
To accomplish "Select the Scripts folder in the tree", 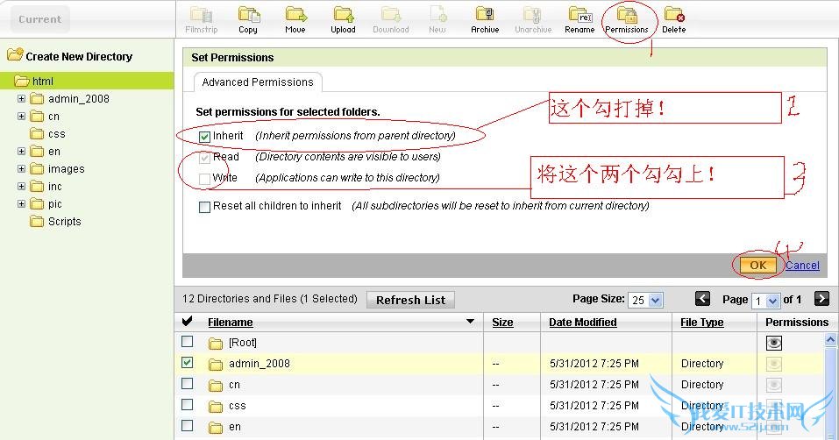I will 64,222.
